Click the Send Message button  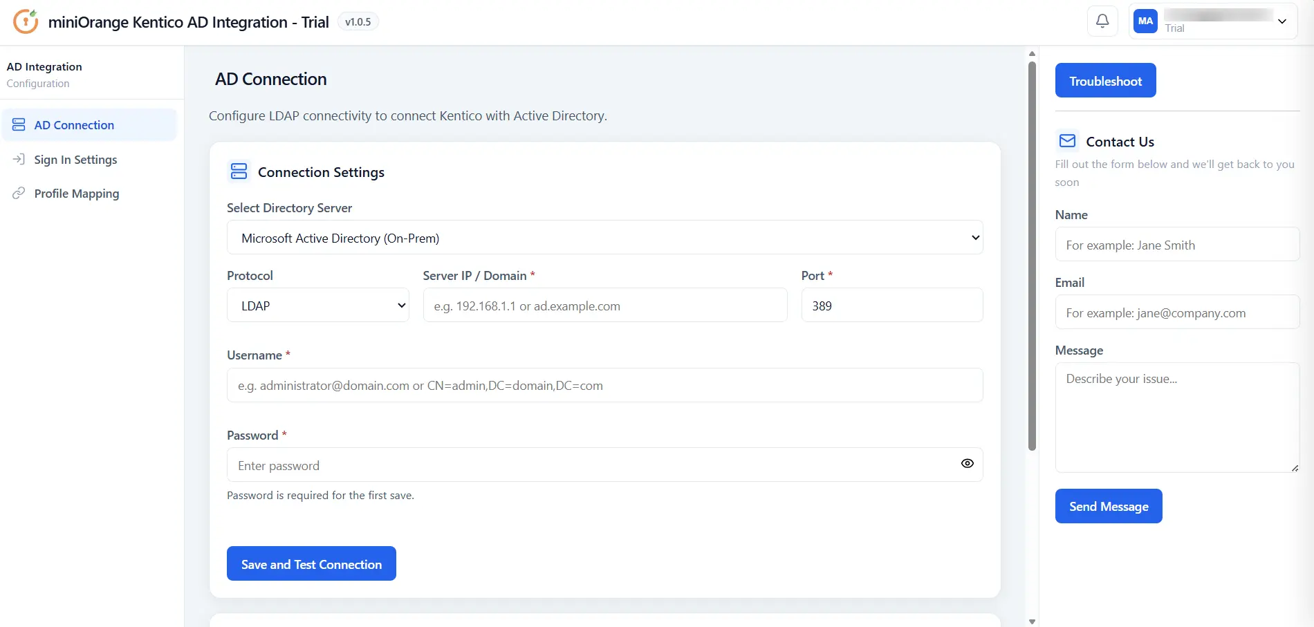(1108, 507)
